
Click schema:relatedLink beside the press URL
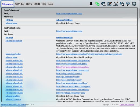point(14,64)
